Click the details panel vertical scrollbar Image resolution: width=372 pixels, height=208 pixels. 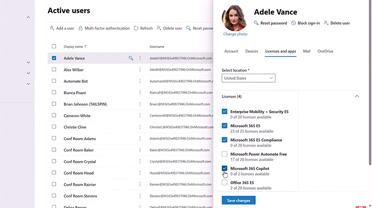click(370, 83)
